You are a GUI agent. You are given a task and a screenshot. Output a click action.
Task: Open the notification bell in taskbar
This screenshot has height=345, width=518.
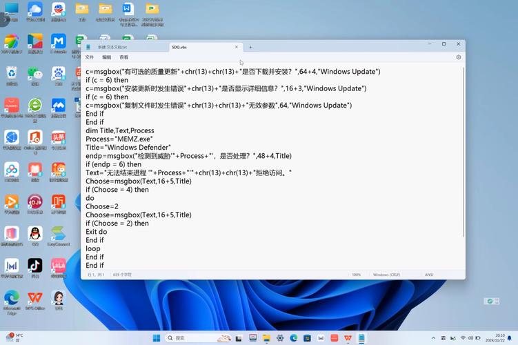tap(510, 337)
